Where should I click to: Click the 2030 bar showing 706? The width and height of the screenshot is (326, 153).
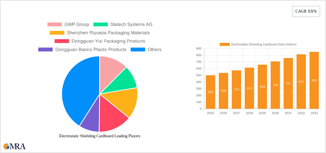pos(275,85)
